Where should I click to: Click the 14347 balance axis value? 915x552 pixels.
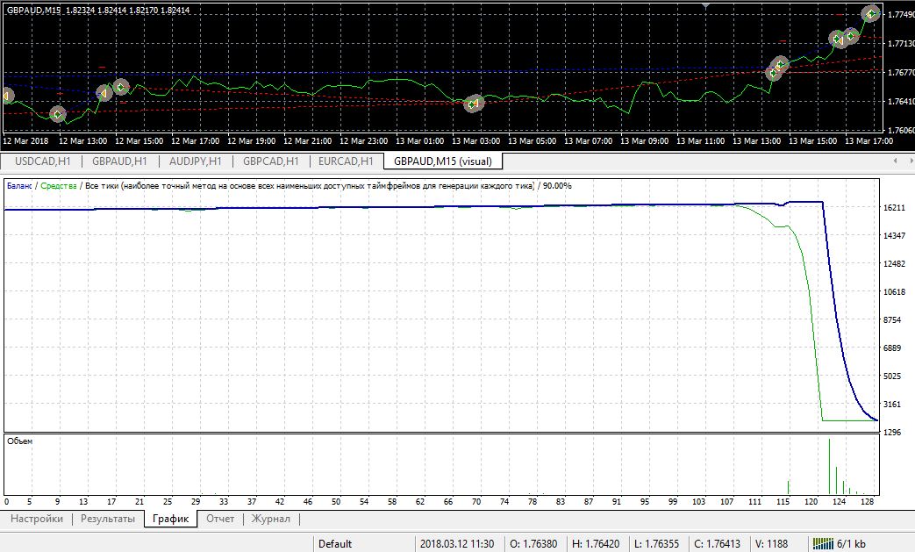tap(894, 235)
